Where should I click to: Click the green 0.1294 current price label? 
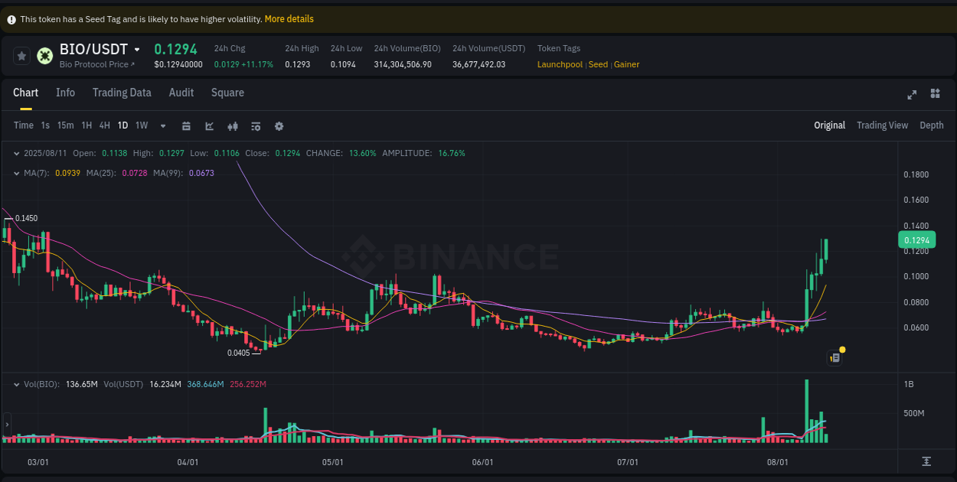tap(916, 239)
